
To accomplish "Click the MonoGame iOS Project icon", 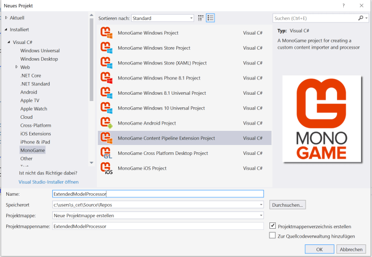I will 106,168.
